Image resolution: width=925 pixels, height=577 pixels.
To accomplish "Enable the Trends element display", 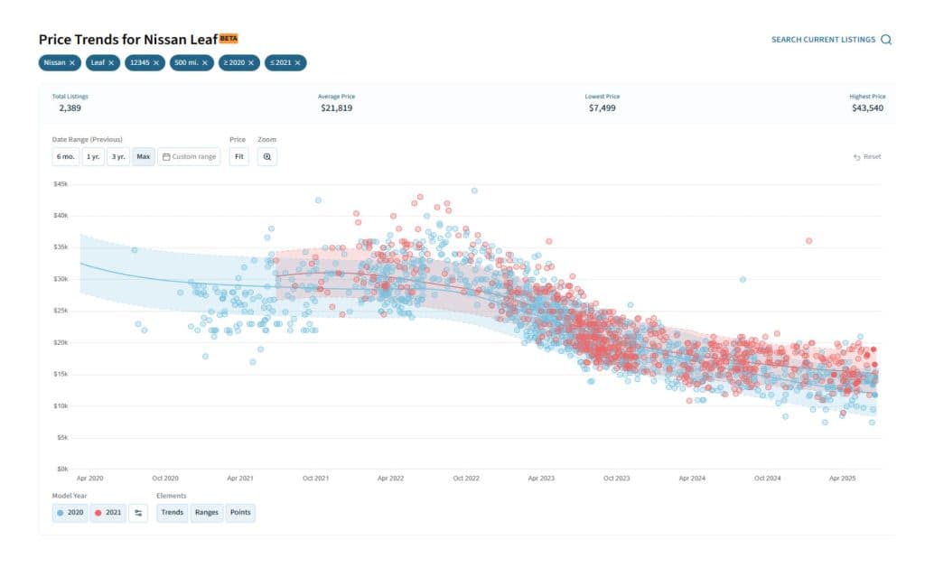I will tap(172, 512).
